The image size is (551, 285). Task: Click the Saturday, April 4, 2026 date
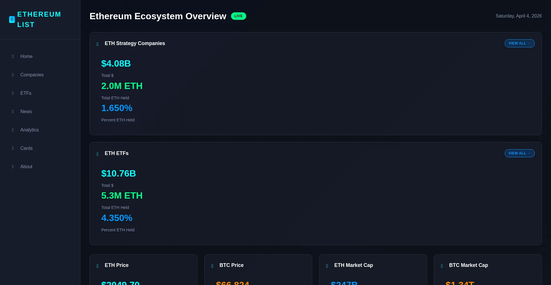click(x=519, y=16)
